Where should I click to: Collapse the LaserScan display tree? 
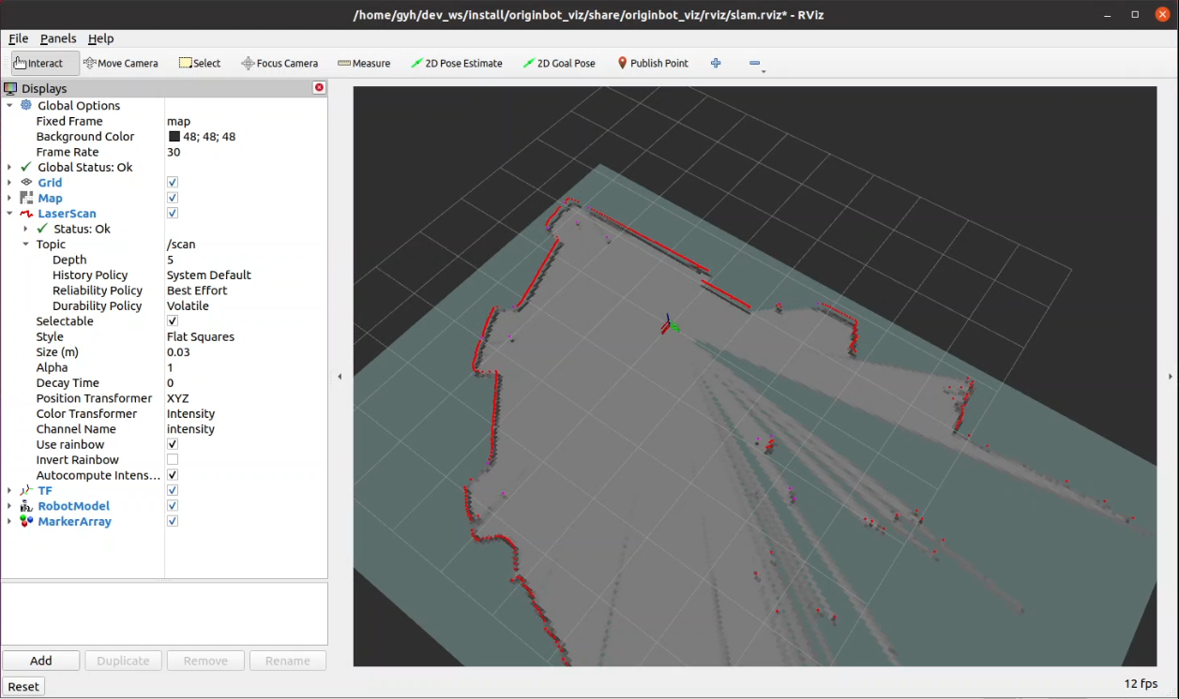9,214
